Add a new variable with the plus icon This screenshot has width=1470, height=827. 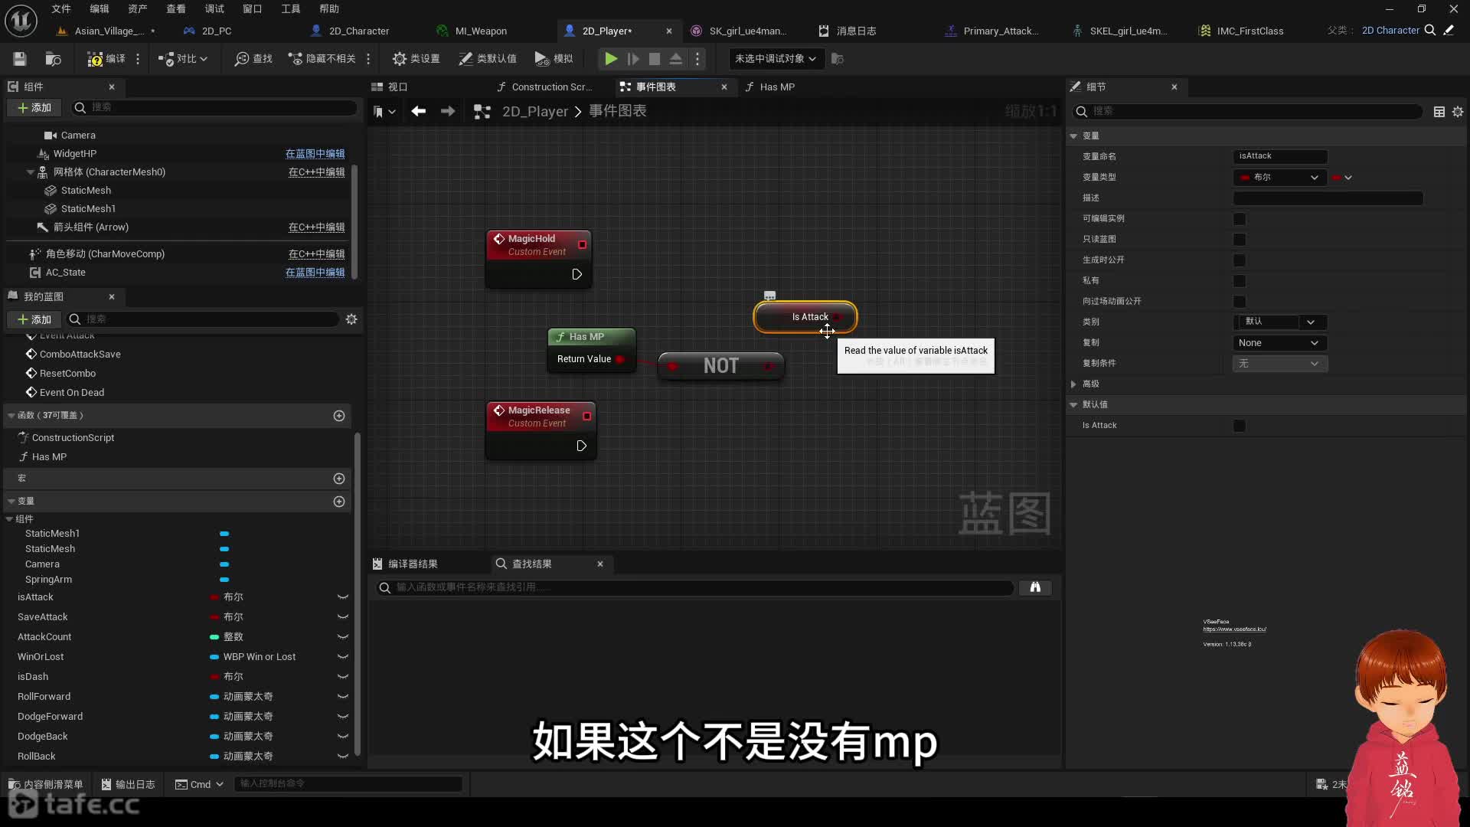(x=339, y=502)
